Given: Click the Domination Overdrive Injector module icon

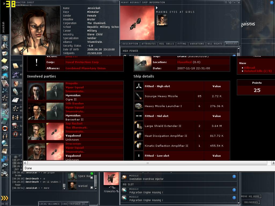Looking at the screenshot, I should tap(124, 177).
